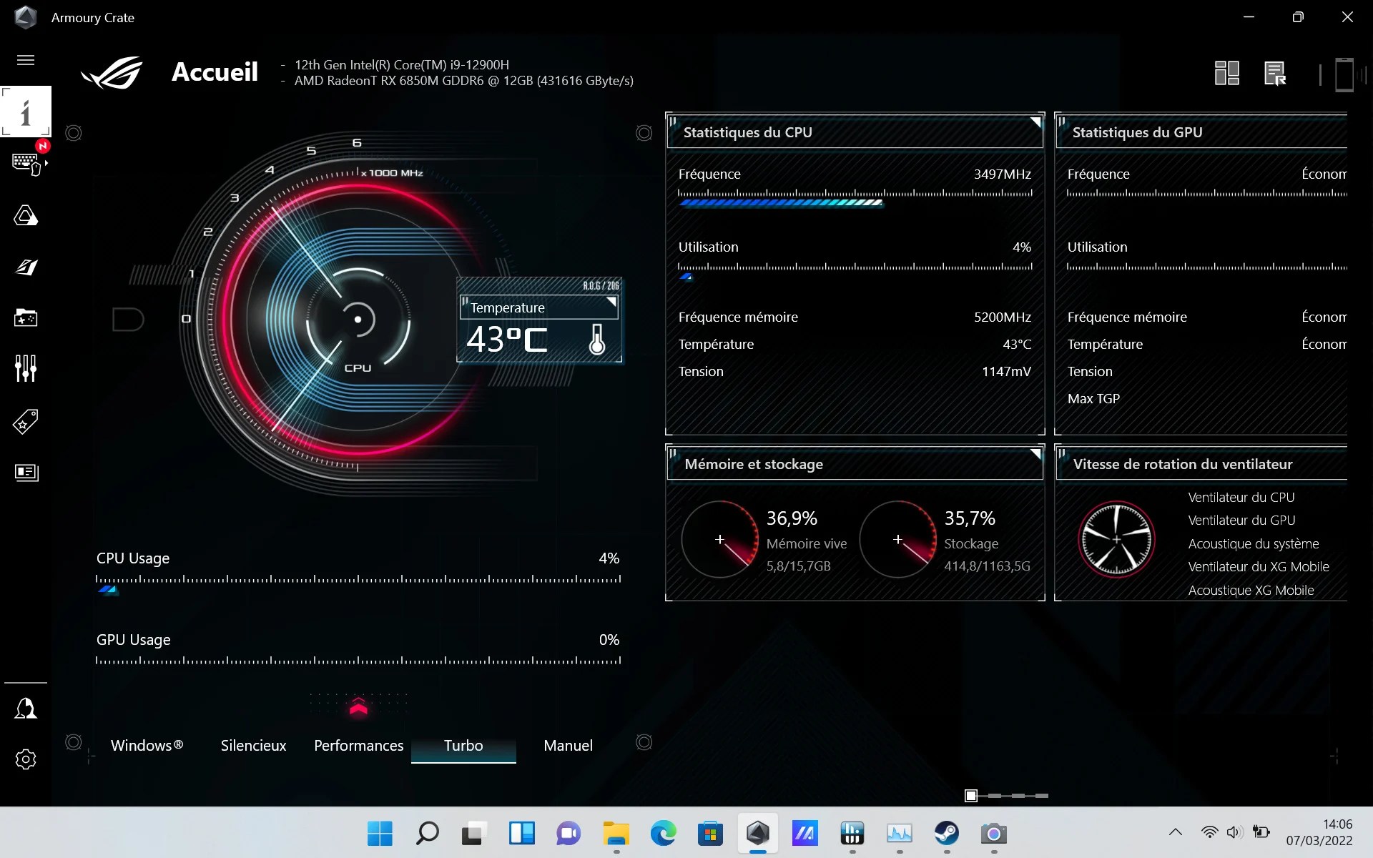Screen dimensions: 1373x858
Task: Click the Vitesse de rotation du ventilateur title
Action: click(1183, 464)
